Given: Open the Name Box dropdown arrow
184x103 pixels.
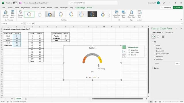Looking at the screenshot, I should pyautogui.click(x=22, y=23).
